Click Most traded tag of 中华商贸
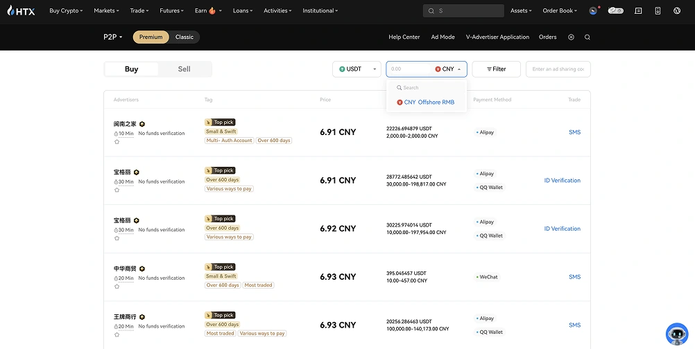This screenshot has height=349, width=695. 259,285
